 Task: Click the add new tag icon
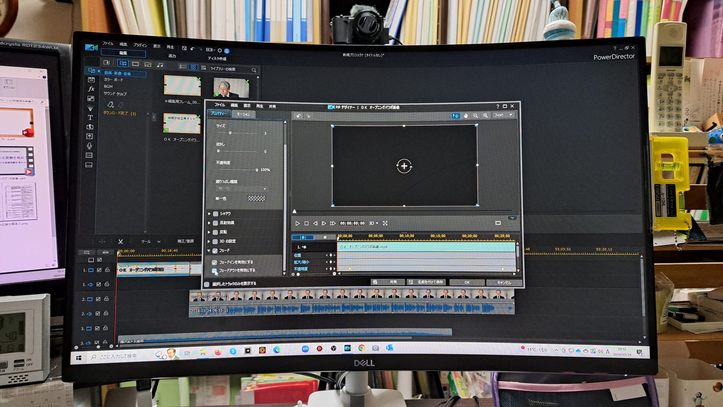pos(111,105)
